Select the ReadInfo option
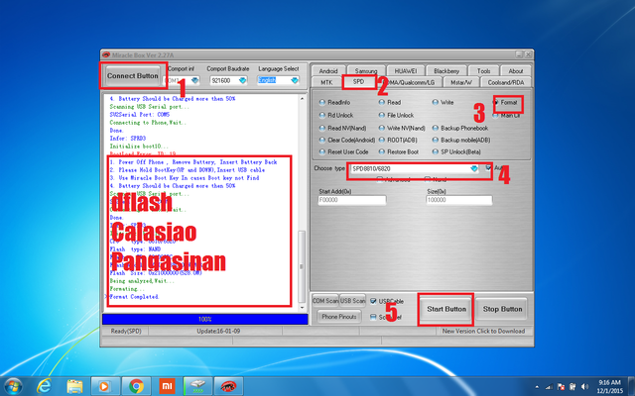Image resolution: width=635 pixels, height=396 pixels. coord(335,103)
